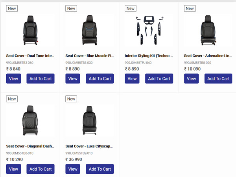This screenshot has width=236, height=177.
Task: Open the Adrenaline Line seat cover image
Action: [208, 31]
